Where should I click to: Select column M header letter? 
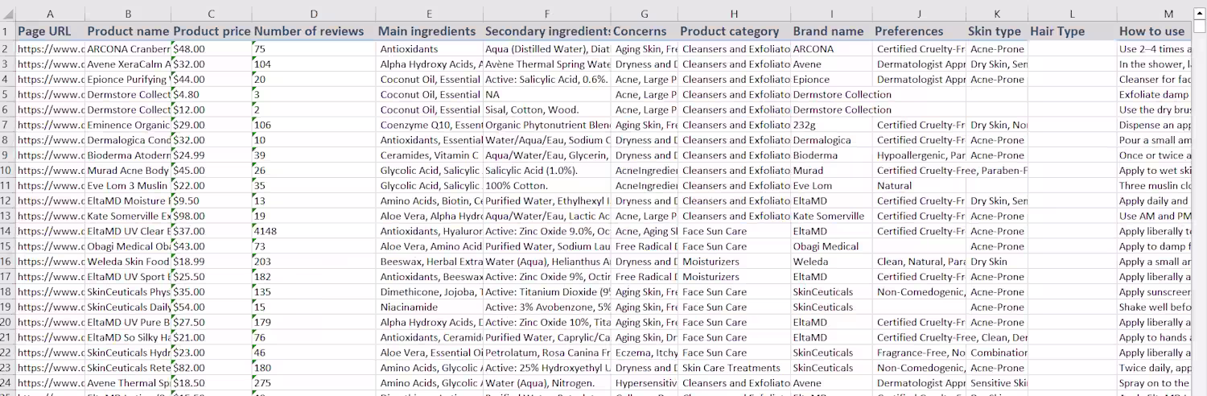click(1155, 14)
